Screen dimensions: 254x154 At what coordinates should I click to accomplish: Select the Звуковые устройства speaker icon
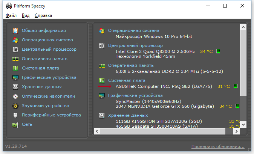click(x=15, y=106)
